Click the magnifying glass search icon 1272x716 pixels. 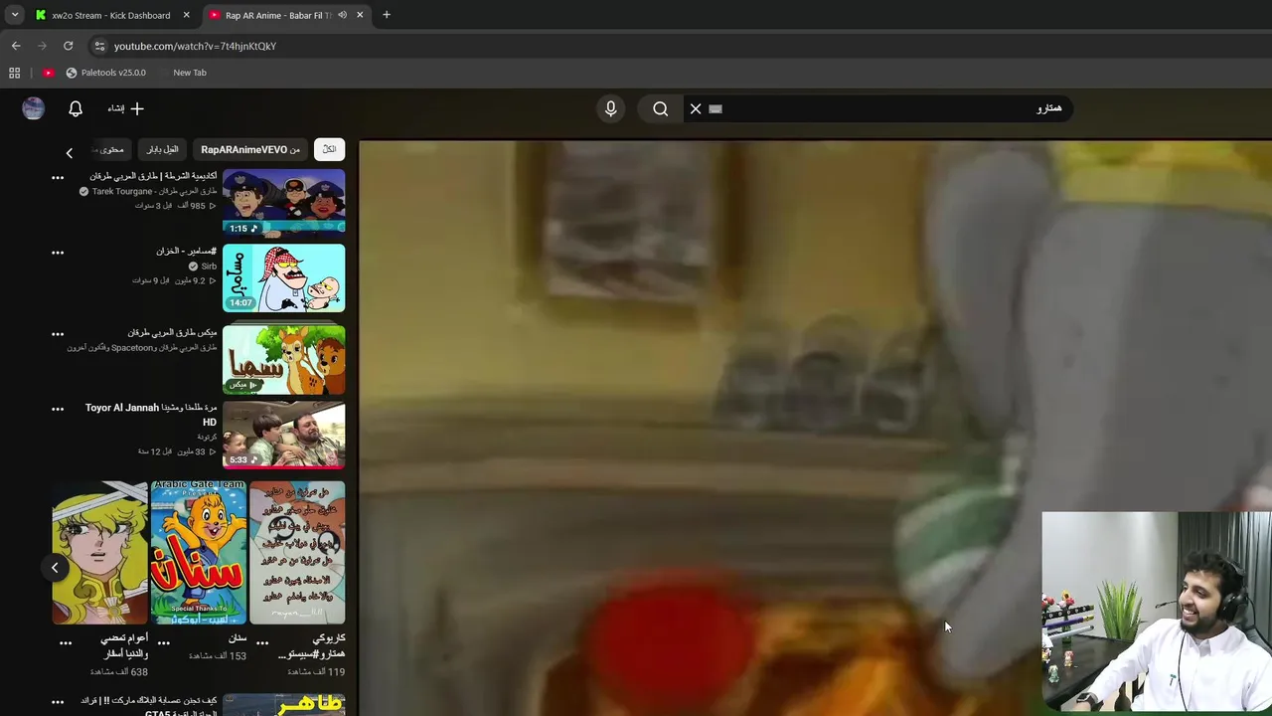pyautogui.click(x=661, y=108)
